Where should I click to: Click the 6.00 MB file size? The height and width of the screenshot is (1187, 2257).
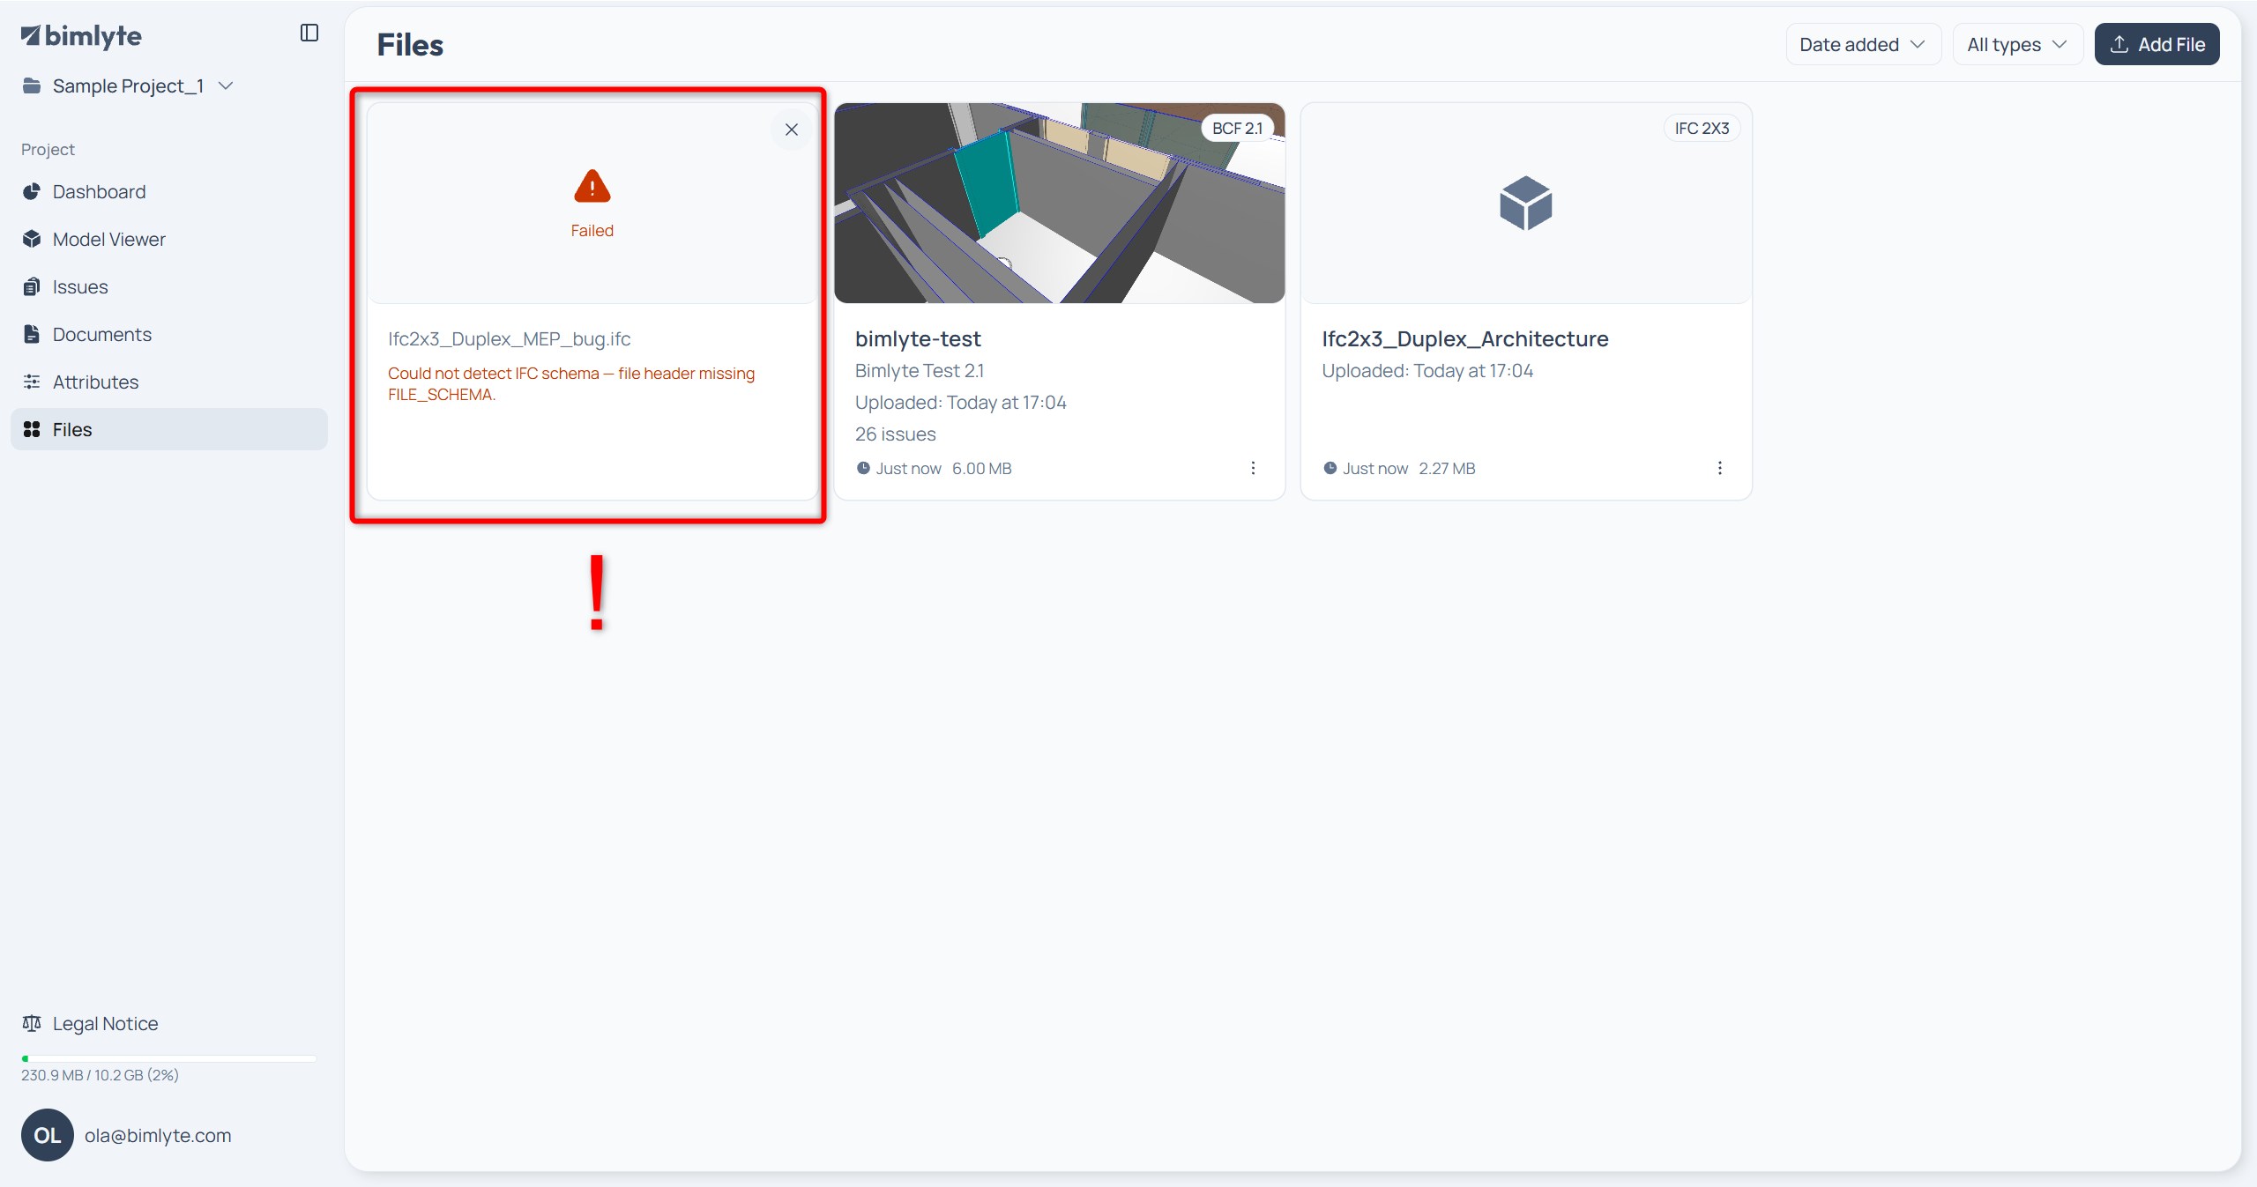tap(982, 468)
